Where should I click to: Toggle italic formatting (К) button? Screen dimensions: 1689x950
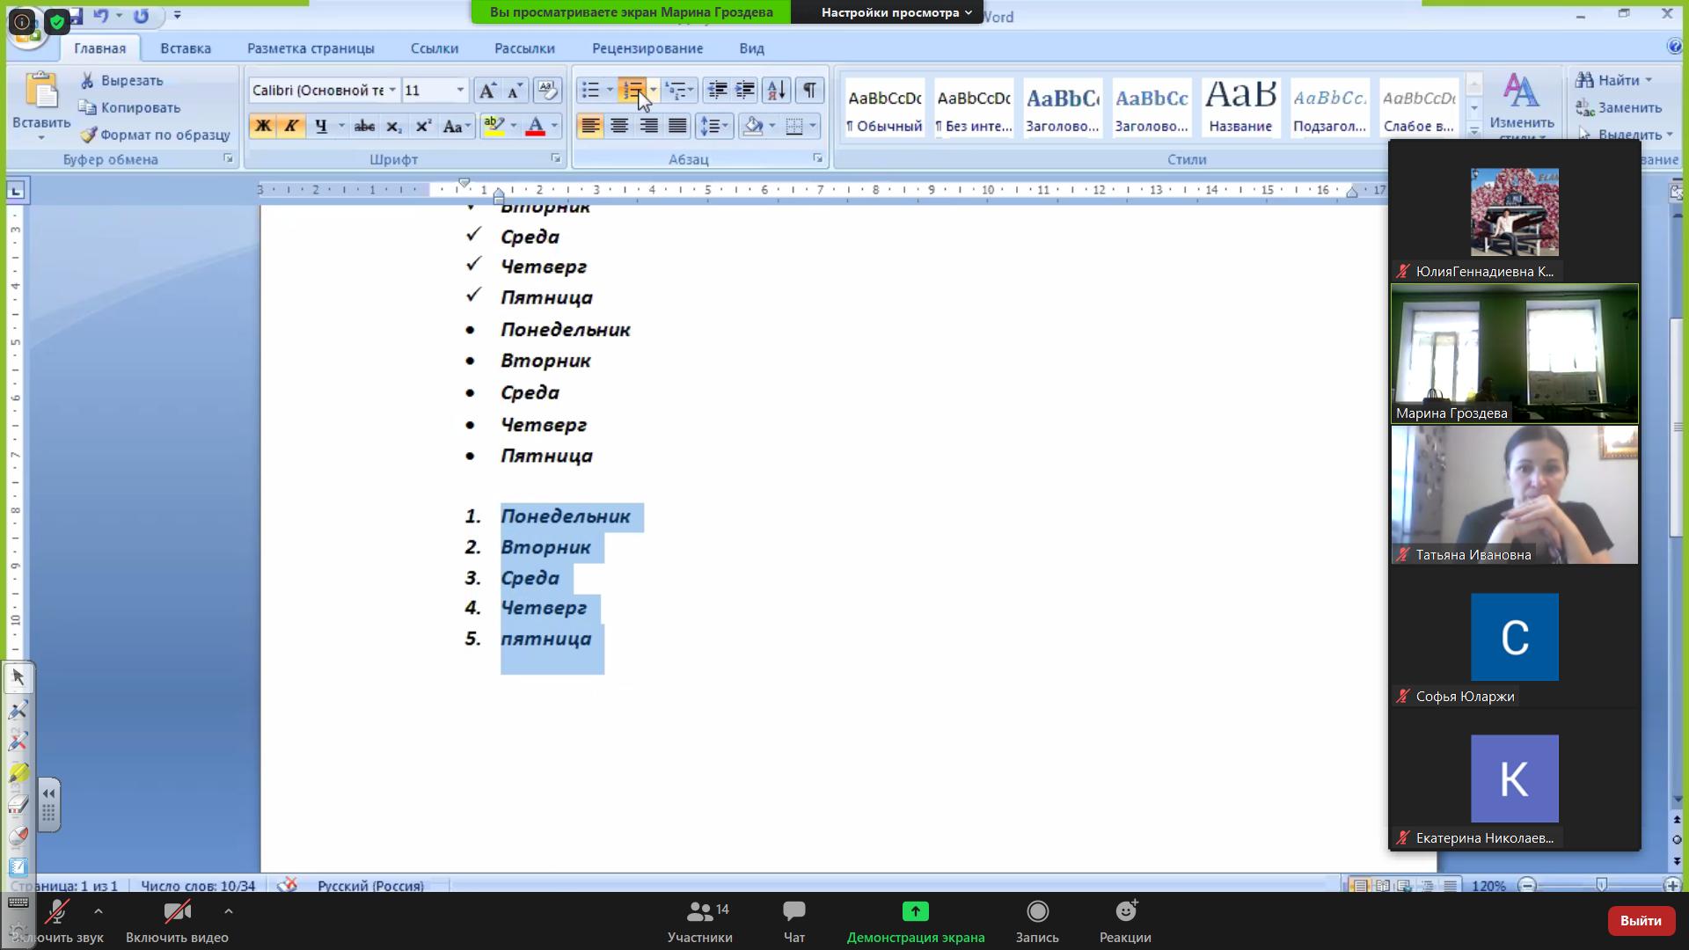point(290,126)
